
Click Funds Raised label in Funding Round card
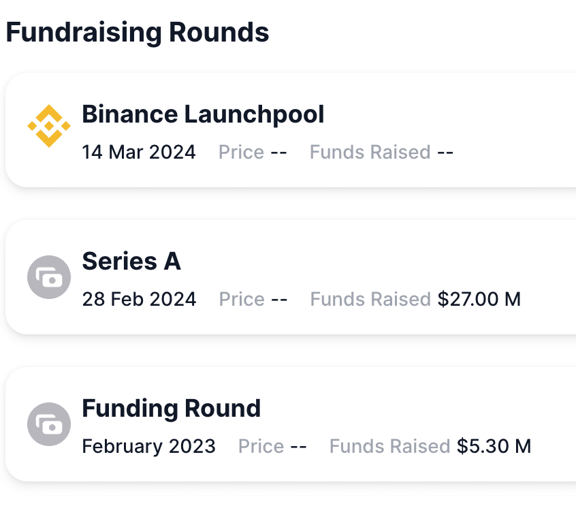[389, 446]
